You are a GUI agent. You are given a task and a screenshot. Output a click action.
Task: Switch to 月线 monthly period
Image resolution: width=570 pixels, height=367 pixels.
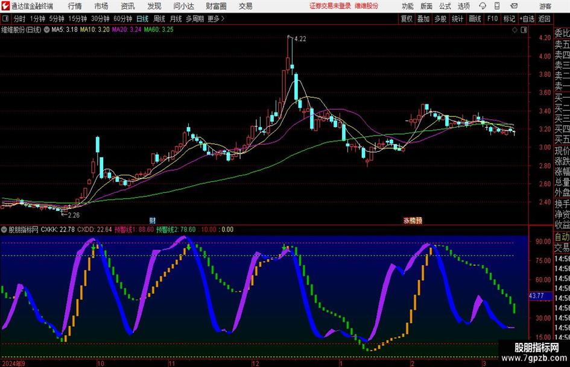pos(176,19)
